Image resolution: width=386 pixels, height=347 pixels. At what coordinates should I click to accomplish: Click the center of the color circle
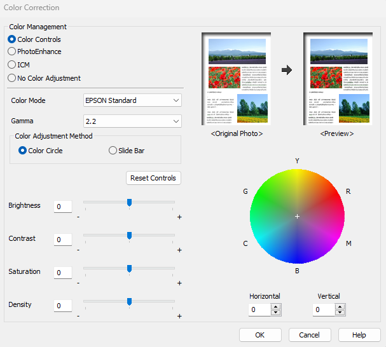[x=297, y=217]
